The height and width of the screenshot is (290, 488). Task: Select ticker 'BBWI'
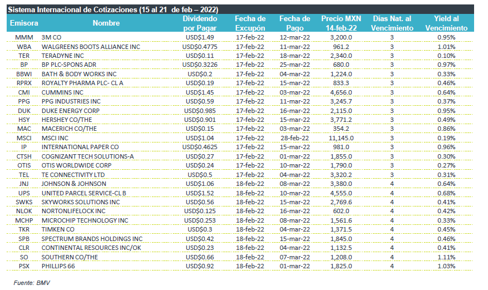24,74
